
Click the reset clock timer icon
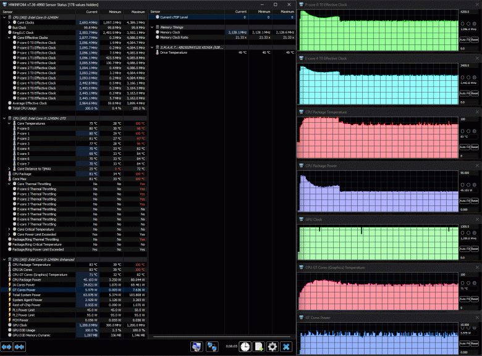click(x=245, y=347)
